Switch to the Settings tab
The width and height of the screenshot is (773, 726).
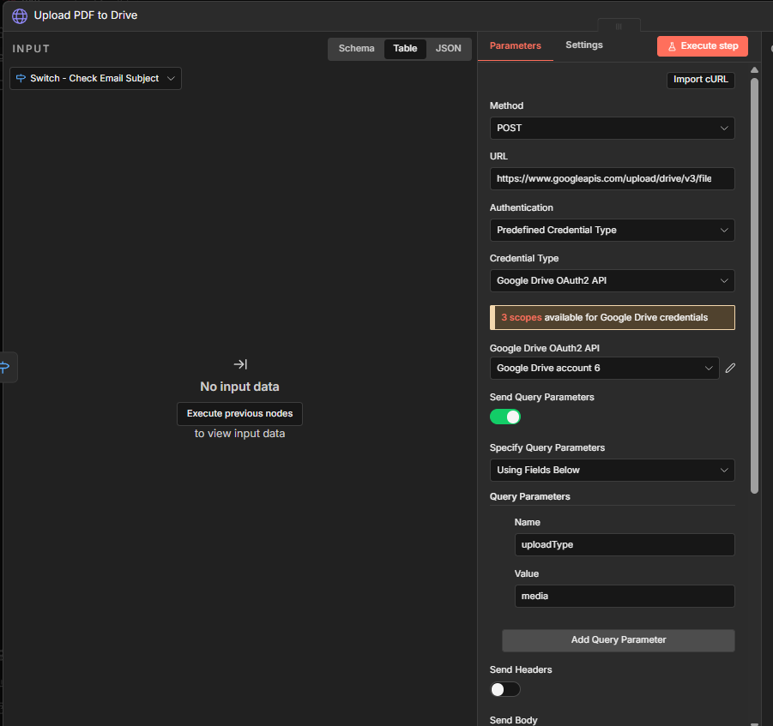tap(583, 45)
